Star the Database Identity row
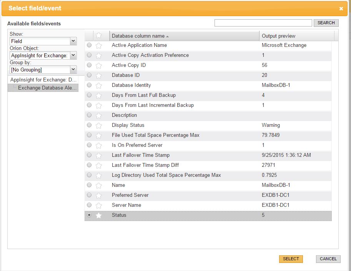This screenshot has width=351, height=271. click(99, 85)
